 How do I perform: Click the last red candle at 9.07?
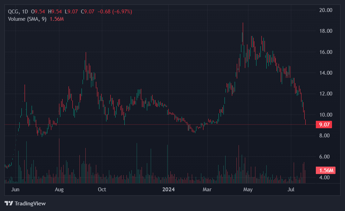pyautogui.click(x=306, y=122)
